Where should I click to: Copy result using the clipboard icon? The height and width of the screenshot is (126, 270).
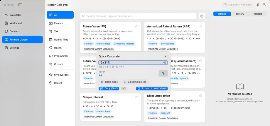(163, 73)
